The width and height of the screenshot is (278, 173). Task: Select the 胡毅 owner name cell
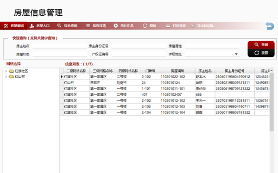pyautogui.click(x=205, y=112)
